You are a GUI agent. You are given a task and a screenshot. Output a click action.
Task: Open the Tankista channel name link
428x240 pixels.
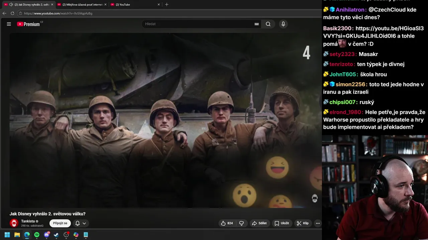point(28,221)
